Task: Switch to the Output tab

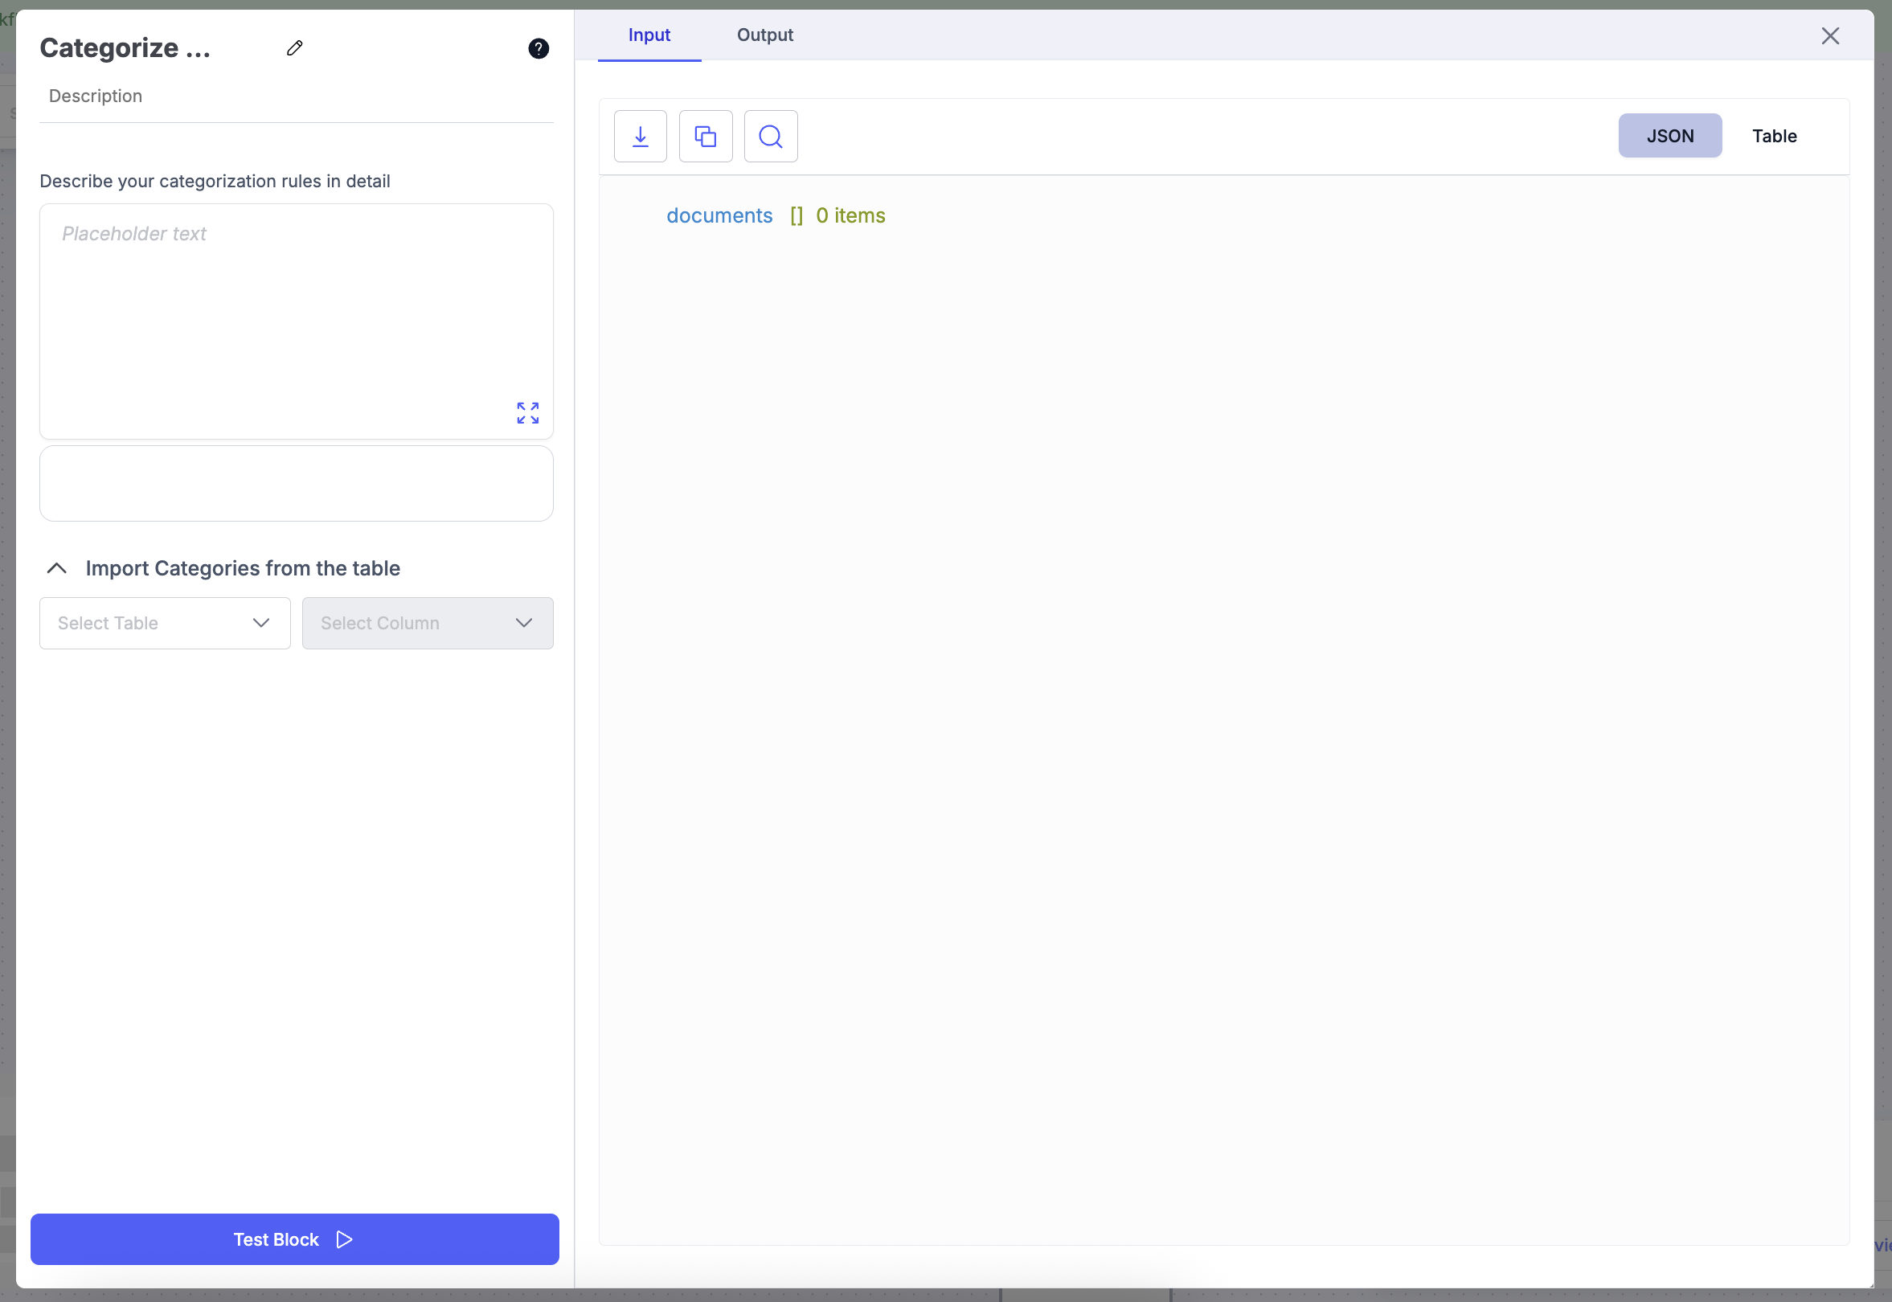Action: pos(764,35)
